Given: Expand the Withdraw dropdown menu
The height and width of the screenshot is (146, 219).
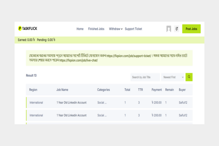Looking at the screenshot, I should (x=116, y=29).
